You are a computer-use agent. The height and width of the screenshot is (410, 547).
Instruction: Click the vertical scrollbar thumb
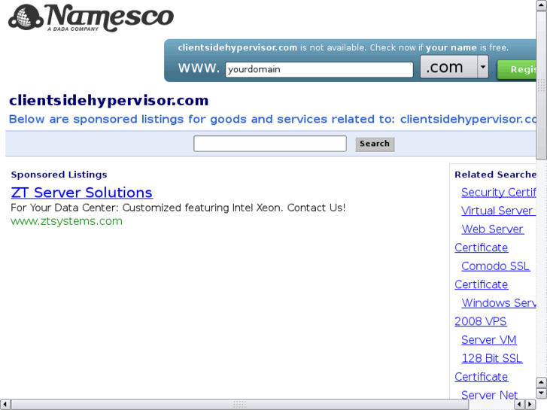click(542, 84)
